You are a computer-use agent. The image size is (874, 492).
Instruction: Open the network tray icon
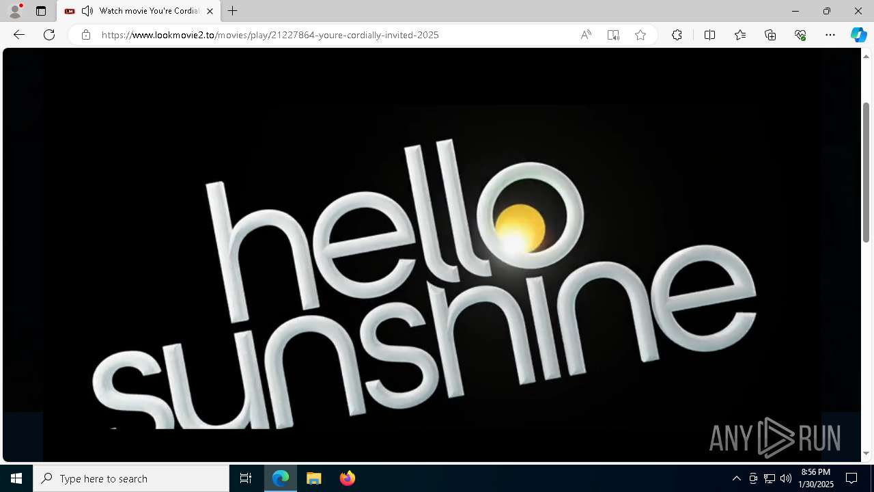tap(770, 478)
